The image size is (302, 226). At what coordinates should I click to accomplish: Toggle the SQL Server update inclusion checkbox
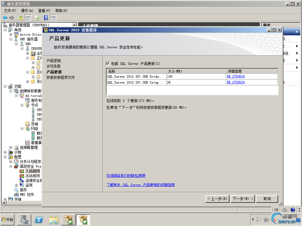[x=108, y=64]
